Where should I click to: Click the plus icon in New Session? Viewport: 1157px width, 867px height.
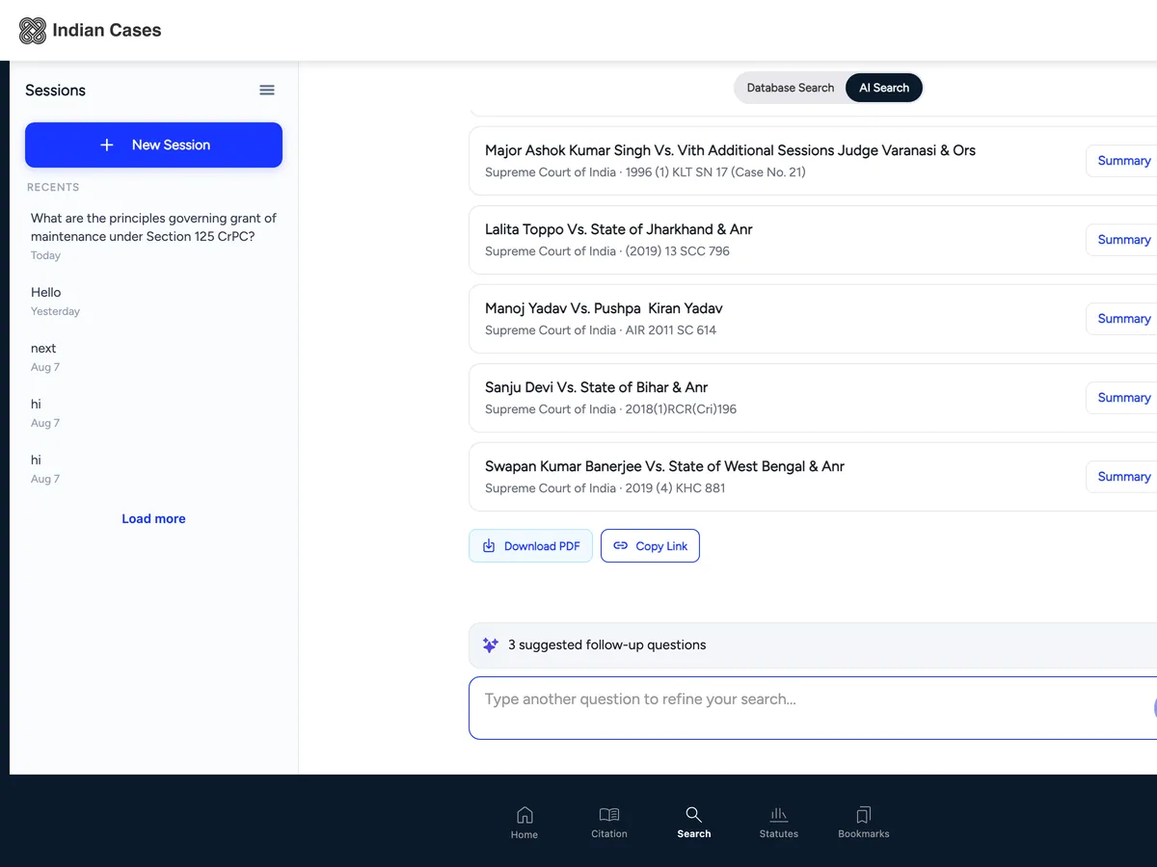point(107,144)
